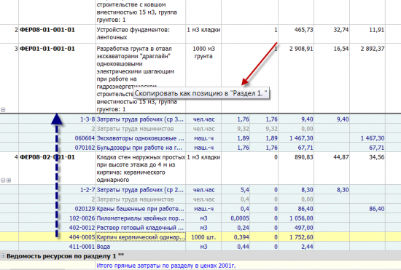Select value 32,74

point(341,30)
